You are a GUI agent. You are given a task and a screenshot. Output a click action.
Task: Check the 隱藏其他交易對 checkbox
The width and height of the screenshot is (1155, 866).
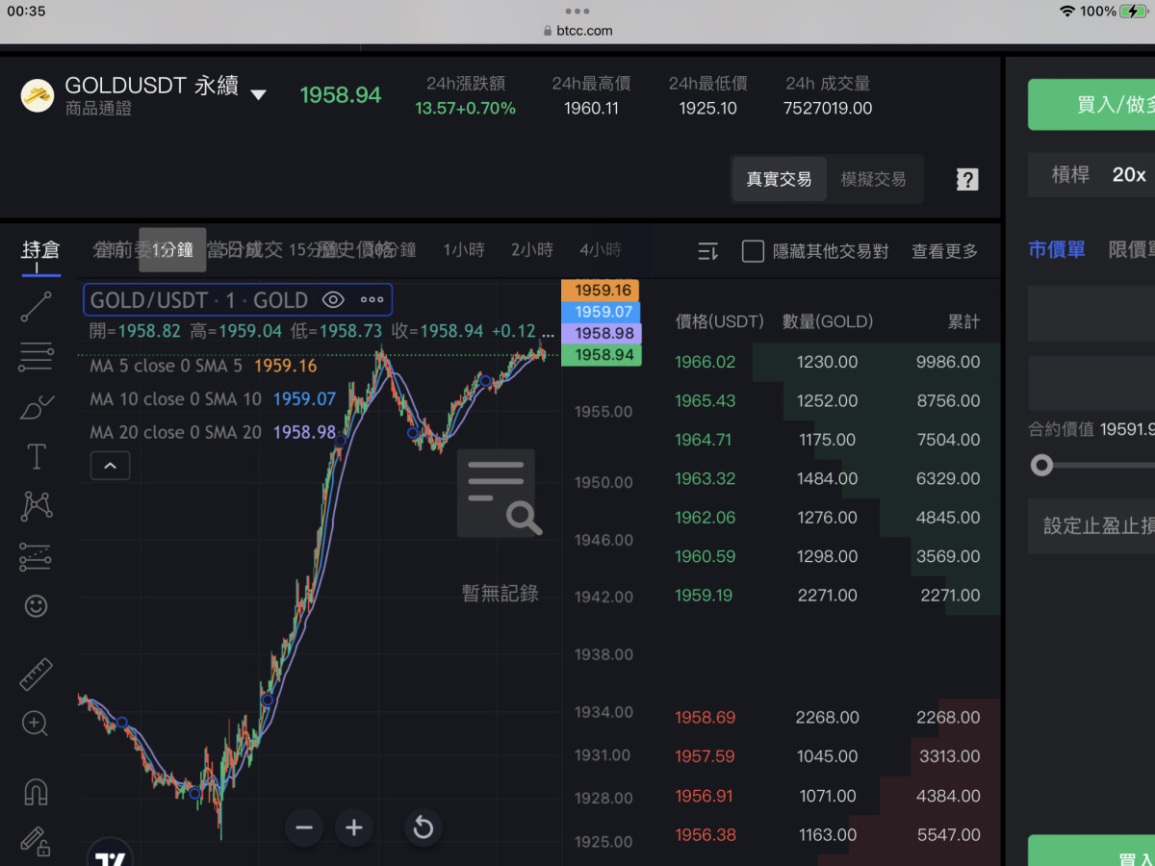click(x=753, y=251)
